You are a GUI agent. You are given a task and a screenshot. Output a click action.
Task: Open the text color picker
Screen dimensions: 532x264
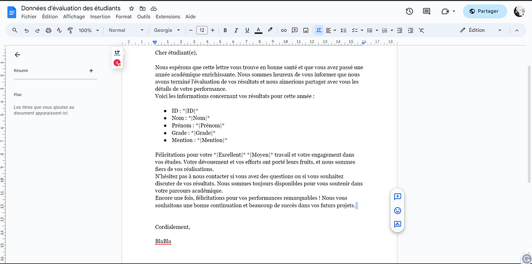point(259,30)
